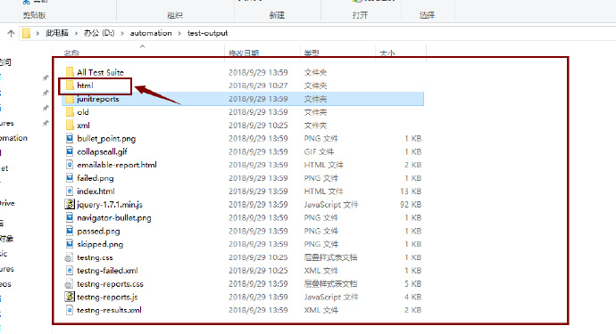Click test-output breadcrumb segment
Screen dimensions: 616x334
[207, 33]
